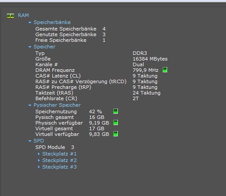Click the Virtuell gesamt label
The height and width of the screenshot is (196, 226).
pos(54,128)
